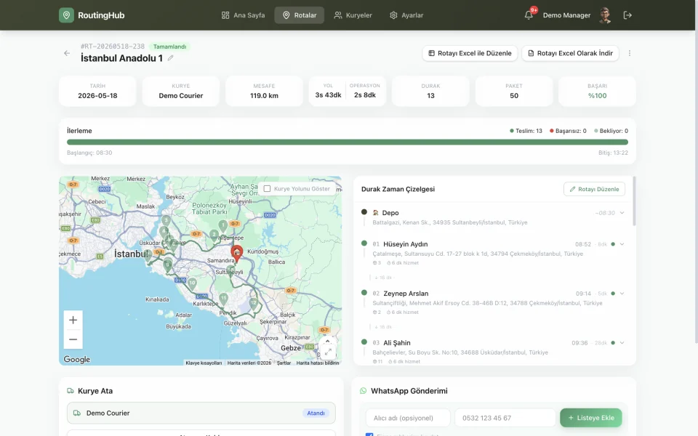Open Kuryeler navigation tab
The image size is (698, 436).
point(353,15)
